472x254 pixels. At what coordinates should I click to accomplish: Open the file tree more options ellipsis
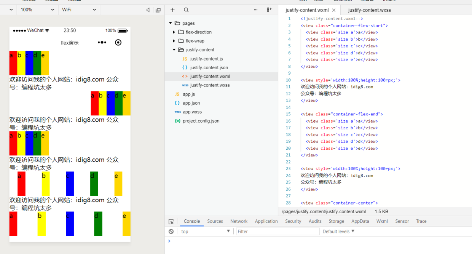(x=255, y=10)
